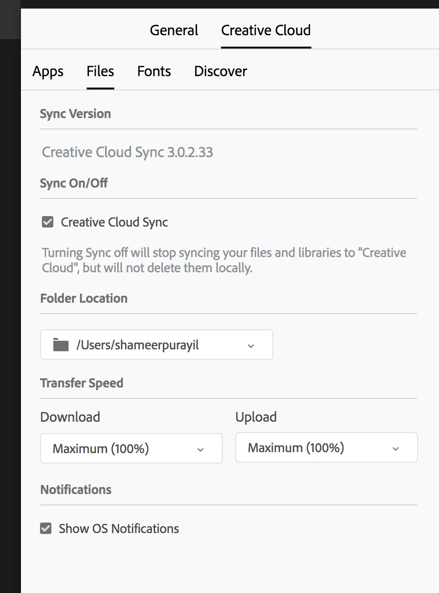Click the 'Turning Sync off' description text
This screenshot has width=439, height=593.
[x=224, y=260]
